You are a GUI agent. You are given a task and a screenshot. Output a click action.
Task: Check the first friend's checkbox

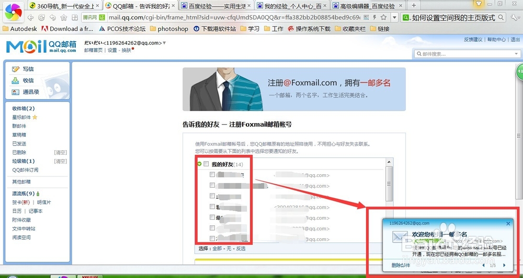[x=212, y=175]
